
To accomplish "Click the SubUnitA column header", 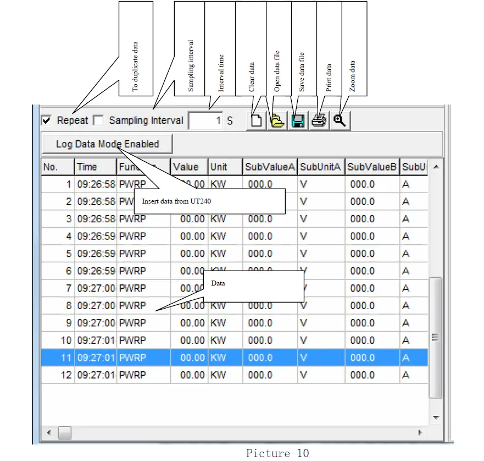I will (x=321, y=167).
